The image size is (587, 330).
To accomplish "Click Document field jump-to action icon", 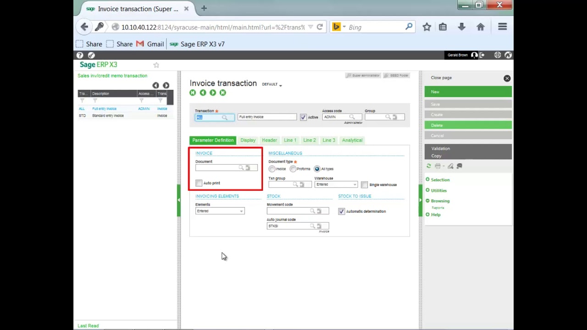I will 248,168.
